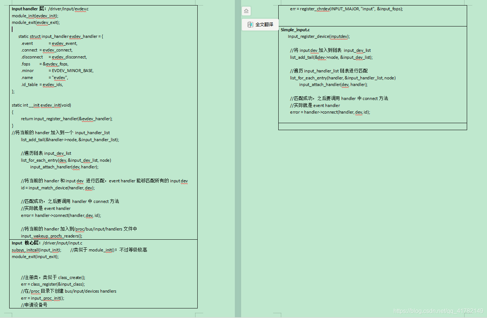
Task: Click "input_wakeup_procfs_readers();" line
Action: [52, 236]
